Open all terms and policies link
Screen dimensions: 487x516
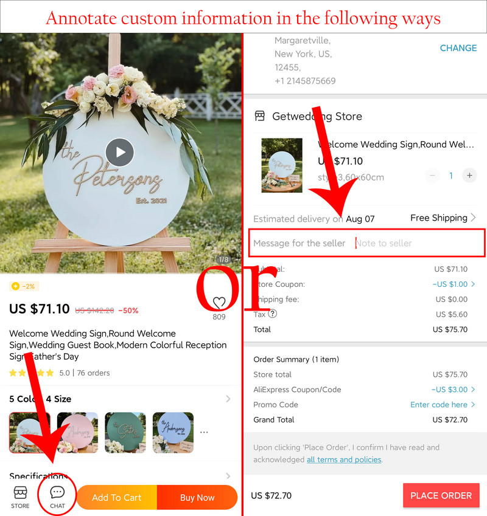point(344,459)
